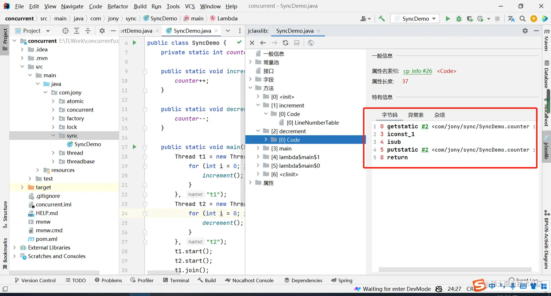This screenshot has height=296, width=551.
Task: Open the Profiler tool window
Action: (x=142, y=280)
